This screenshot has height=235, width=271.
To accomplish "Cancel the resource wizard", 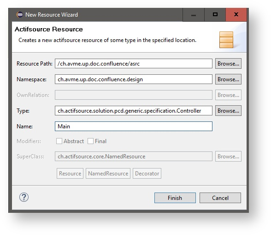I will (220, 198).
